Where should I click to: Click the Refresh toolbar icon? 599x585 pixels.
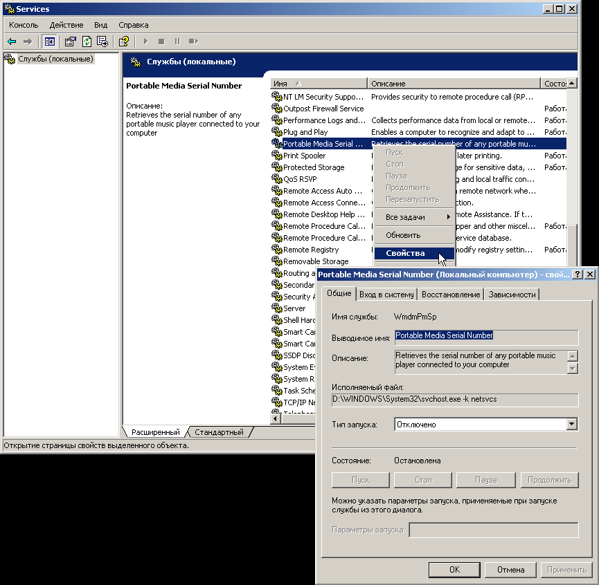point(87,41)
